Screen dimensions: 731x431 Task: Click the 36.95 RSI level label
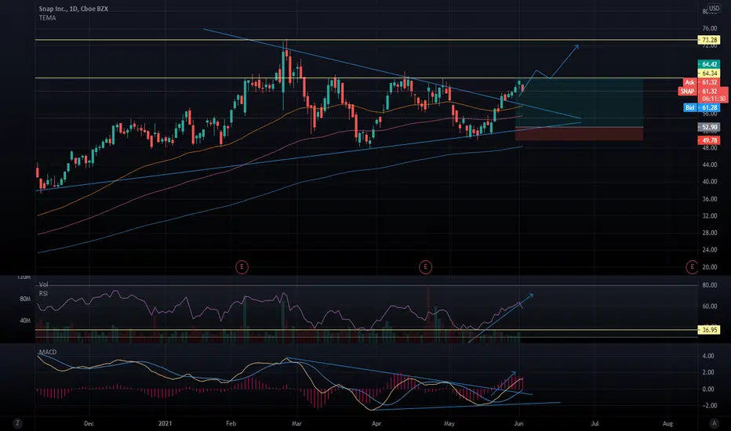click(708, 330)
